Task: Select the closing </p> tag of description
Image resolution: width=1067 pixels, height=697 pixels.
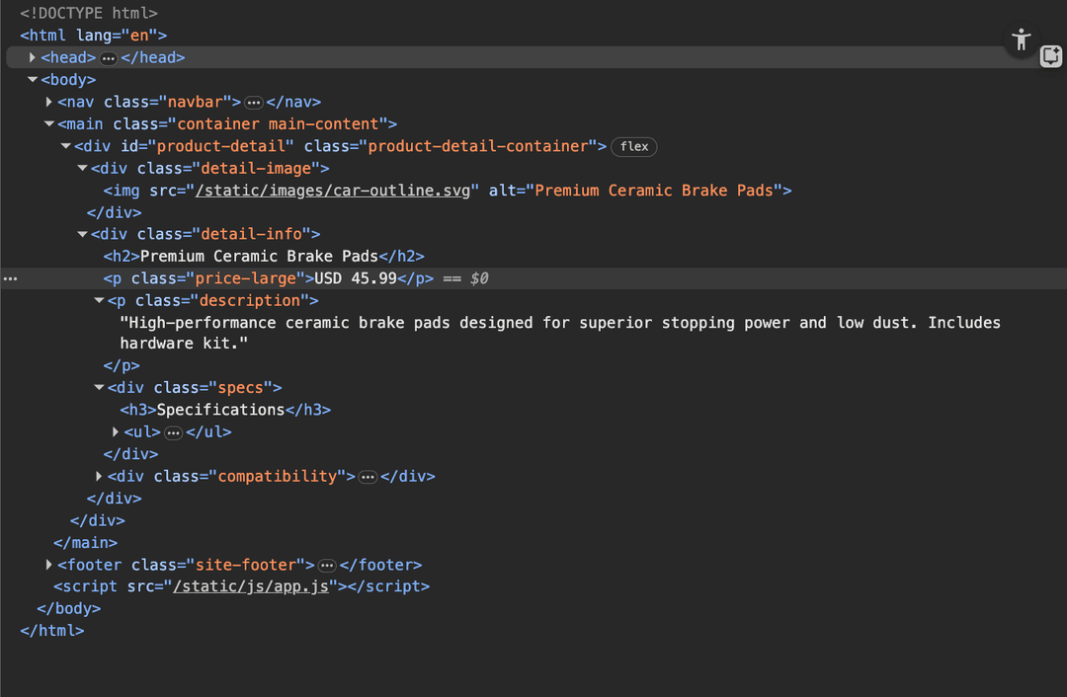Action: [x=122, y=366]
